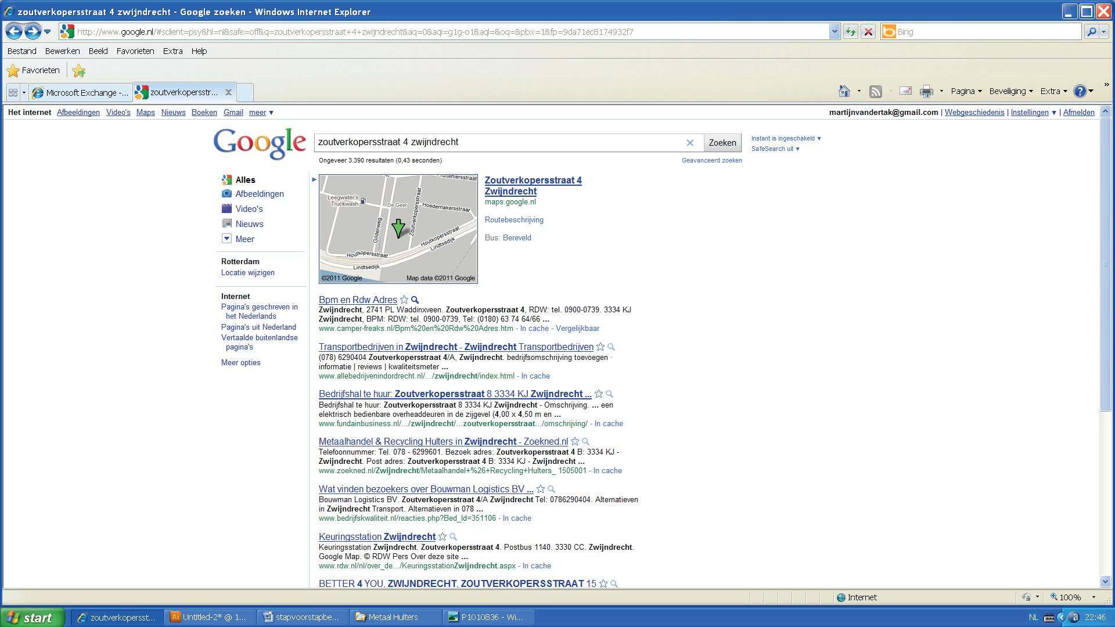This screenshot has width=1115, height=627.
Task: Expand the Pagina dropdown
Action: (x=966, y=91)
